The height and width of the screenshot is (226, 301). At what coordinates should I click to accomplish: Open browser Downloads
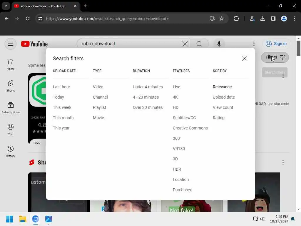(x=262, y=19)
